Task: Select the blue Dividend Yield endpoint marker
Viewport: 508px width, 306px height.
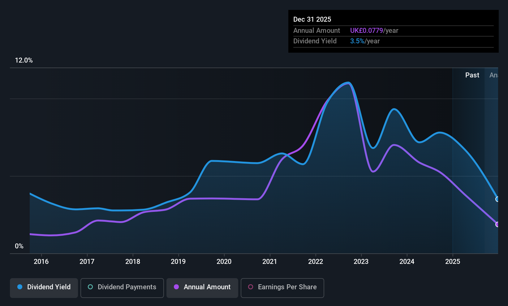Action: [497, 199]
